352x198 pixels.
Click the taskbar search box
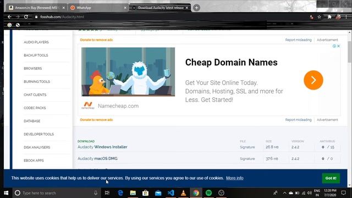coord(56,193)
